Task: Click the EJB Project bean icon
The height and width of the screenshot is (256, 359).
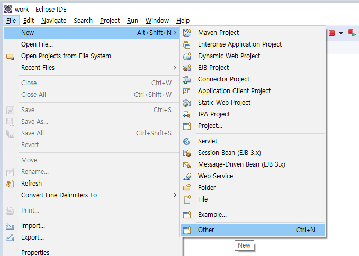Action: coord(187,68)
